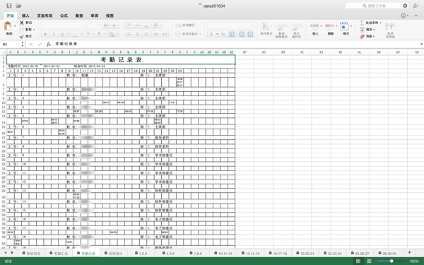Add a new sheet with plus button
This screenshot has width=424, height=265.
click(x=409, y=252)
